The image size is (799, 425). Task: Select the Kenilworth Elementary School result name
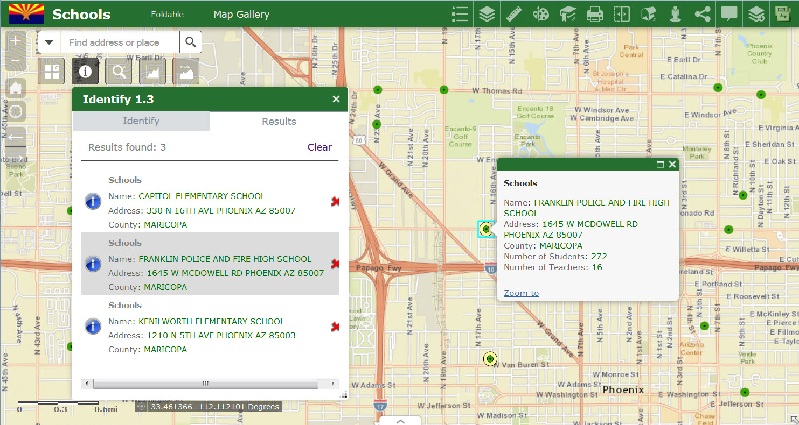(212, 322)
